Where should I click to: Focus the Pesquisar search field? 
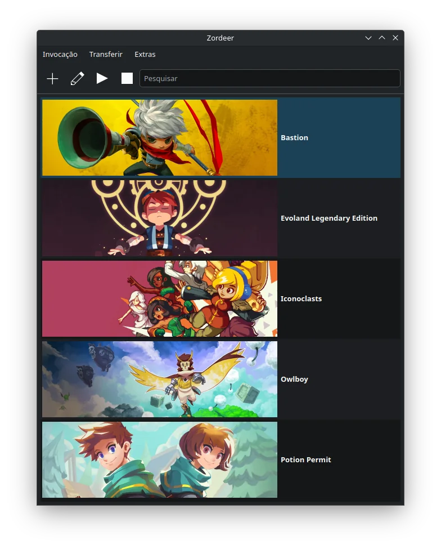[269, 79]
